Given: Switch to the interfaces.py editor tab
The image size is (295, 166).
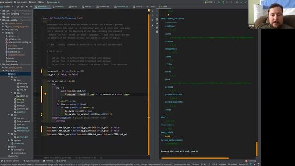Looking at the screenshot, I should point(122,6).
